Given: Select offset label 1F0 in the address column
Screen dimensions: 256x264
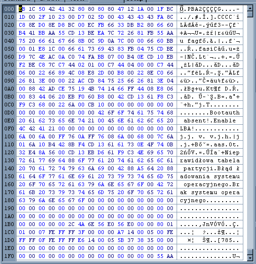Looking at the screenshot, I should (9, 256).
